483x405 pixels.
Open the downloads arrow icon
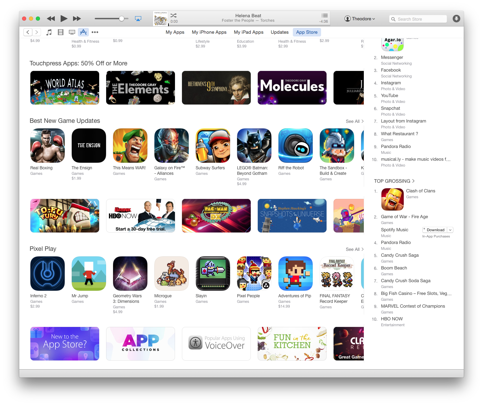click(456, 19)
